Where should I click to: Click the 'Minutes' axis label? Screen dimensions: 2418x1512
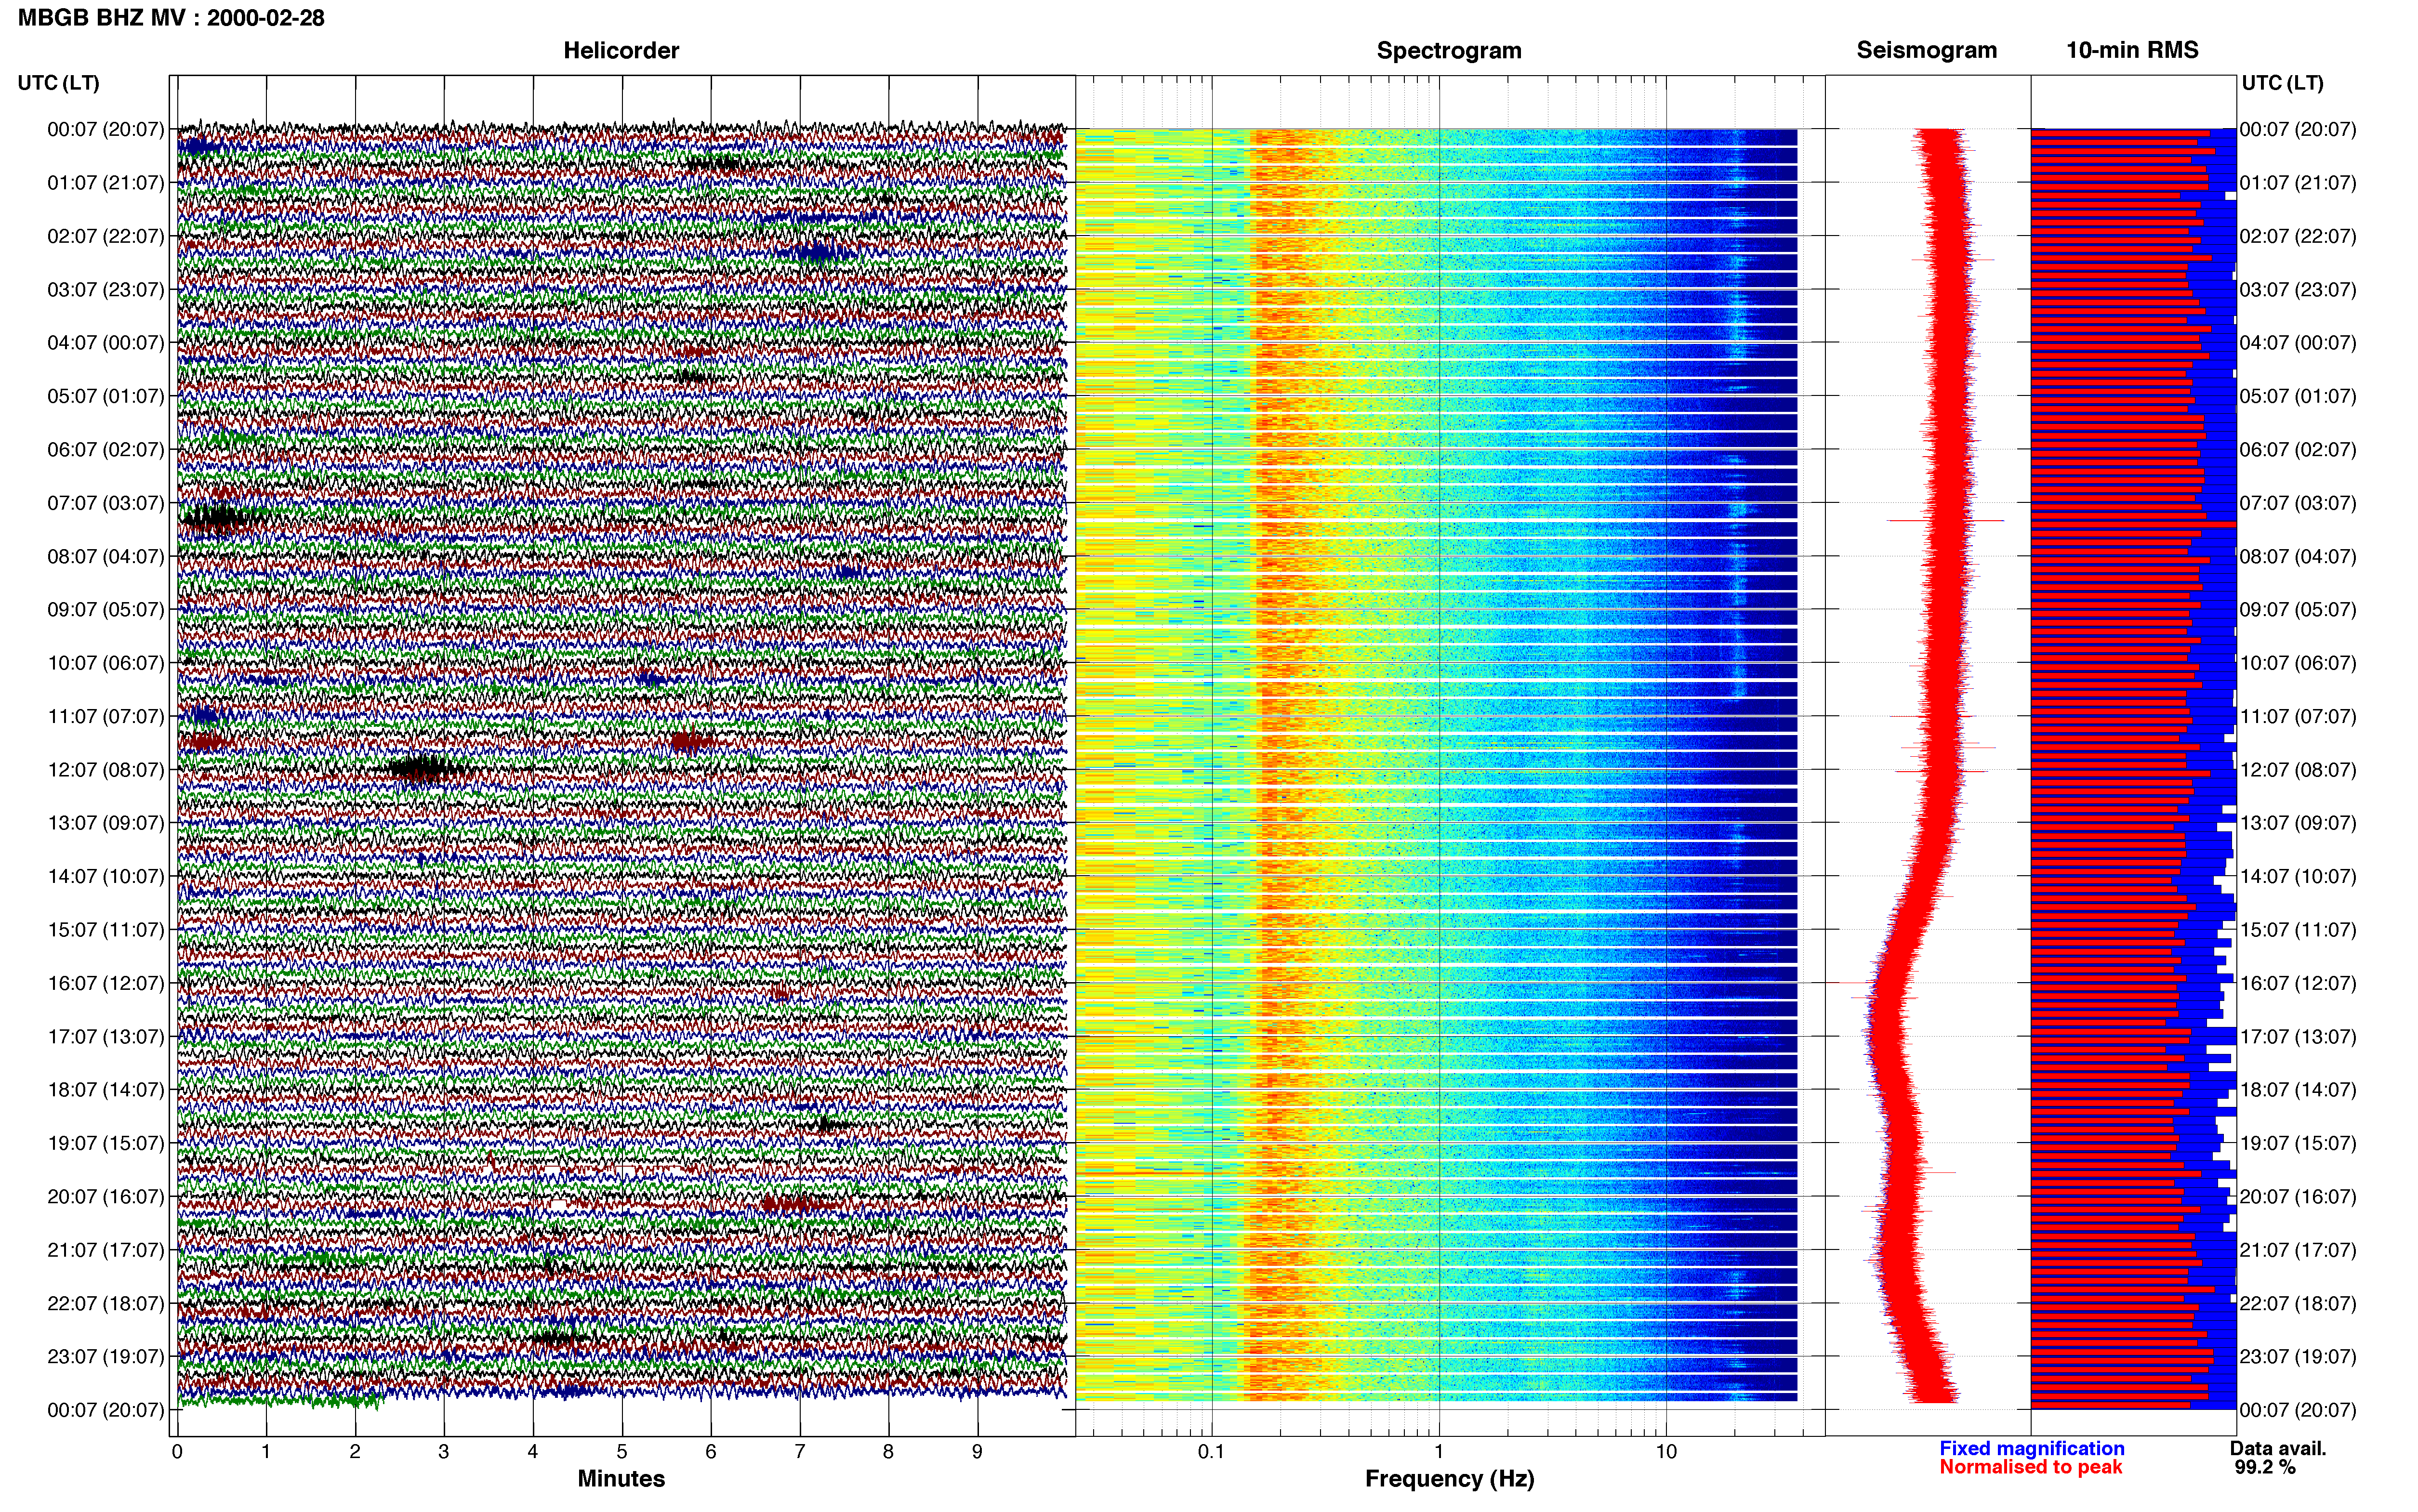click(621, 1478)
